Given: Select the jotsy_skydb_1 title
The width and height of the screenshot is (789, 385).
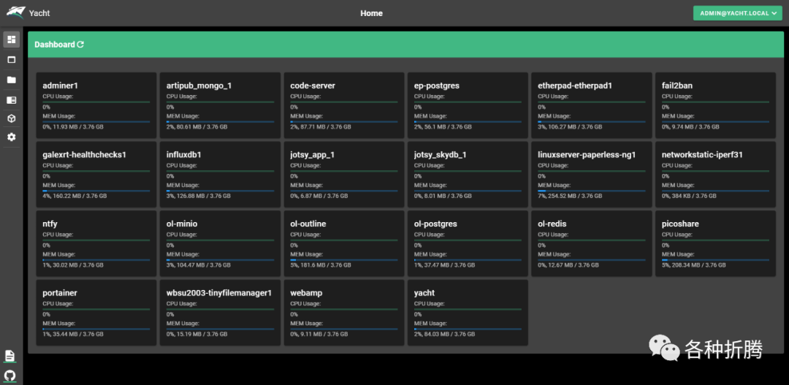Looking at the screenshot, I should coord(441,155).
